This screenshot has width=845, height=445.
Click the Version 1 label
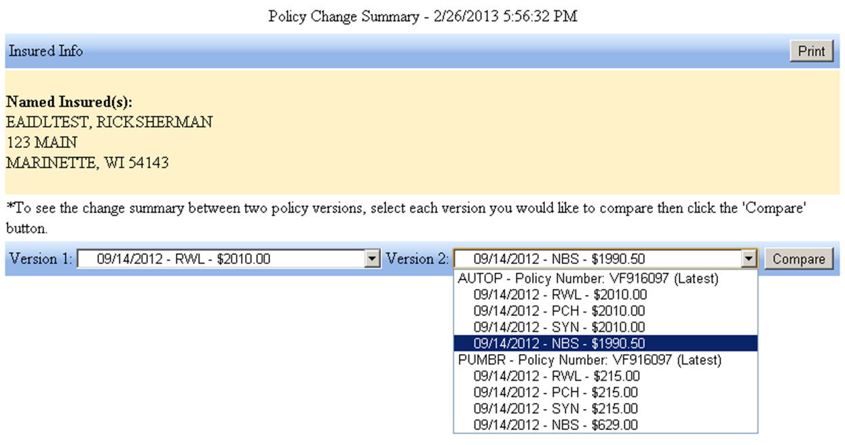click(40, 258)
